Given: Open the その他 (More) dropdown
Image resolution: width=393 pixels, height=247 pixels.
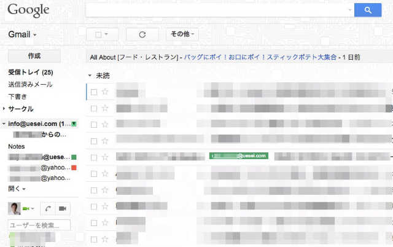Looking at the screenshot, I should tap(182, 34).
